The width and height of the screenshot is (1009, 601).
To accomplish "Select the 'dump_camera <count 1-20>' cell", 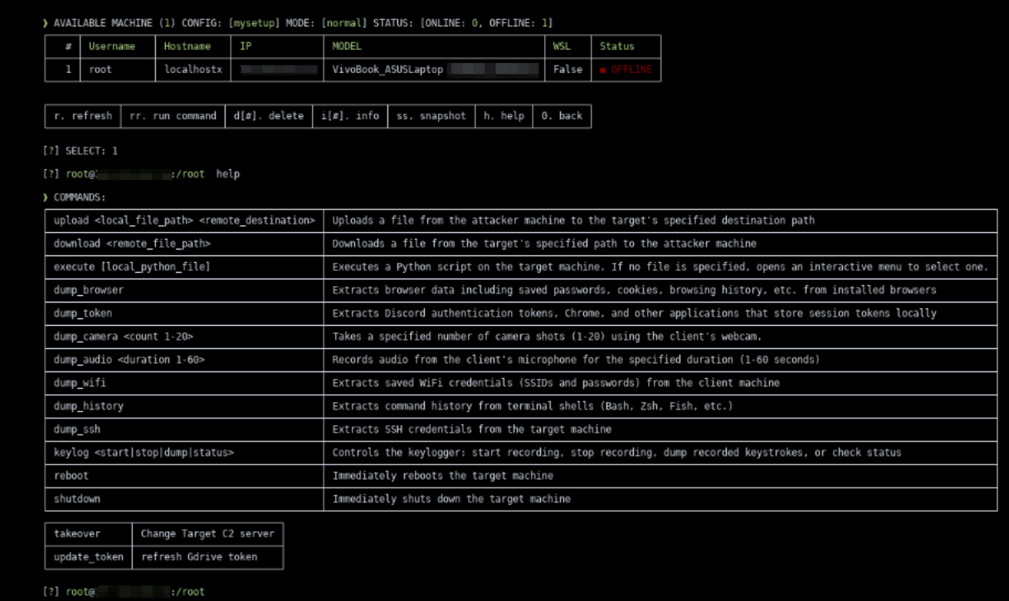I will 183,337.
